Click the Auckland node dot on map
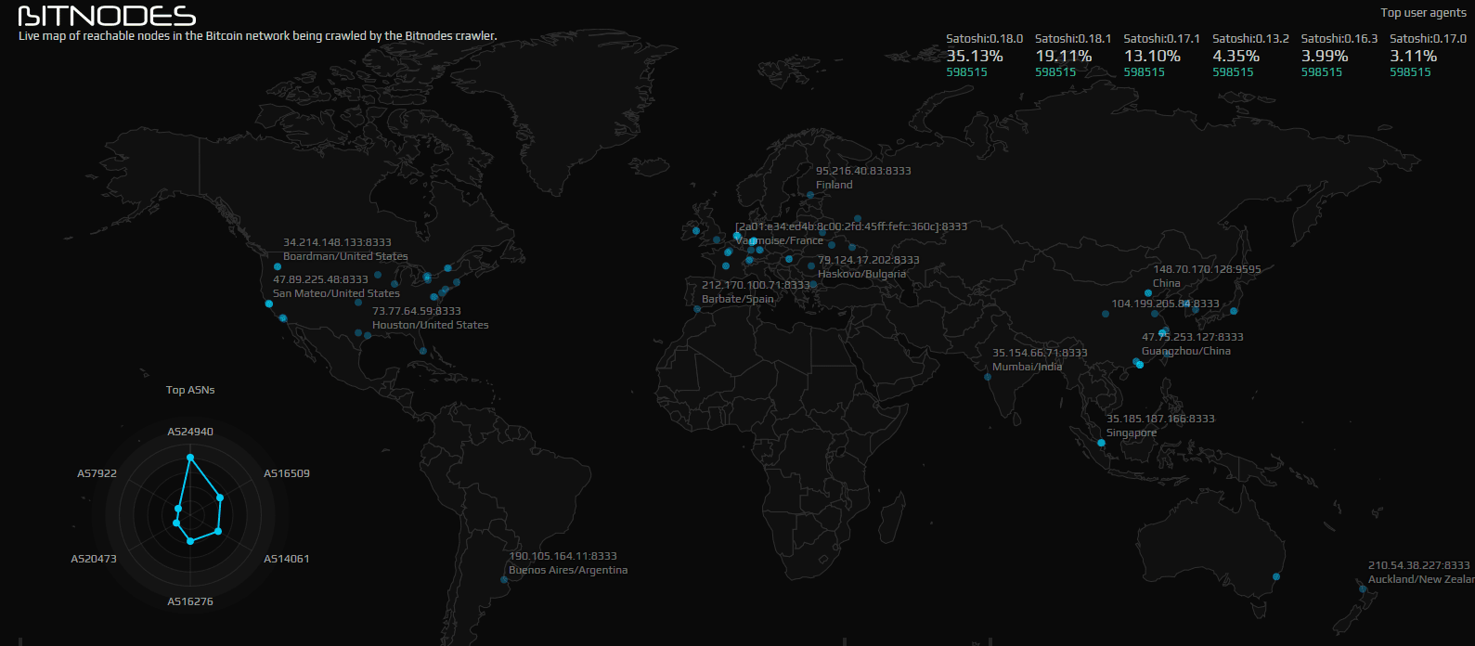This screenshot has width=1475, height=646. (1363, 588)
